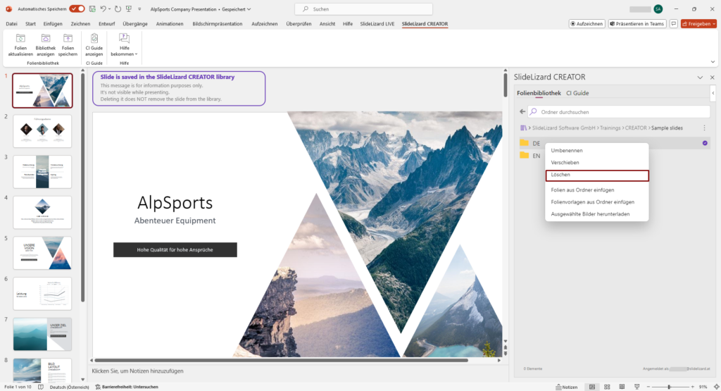This screenshot has height=391, width=721.
Task: Start presentation from beginning icon
Action: coord(129,8)
